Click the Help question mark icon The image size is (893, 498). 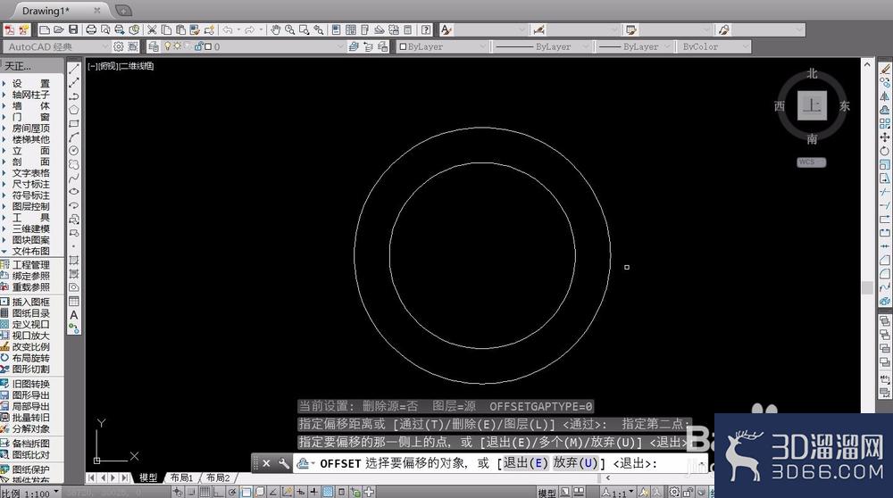tap(426, 29)
